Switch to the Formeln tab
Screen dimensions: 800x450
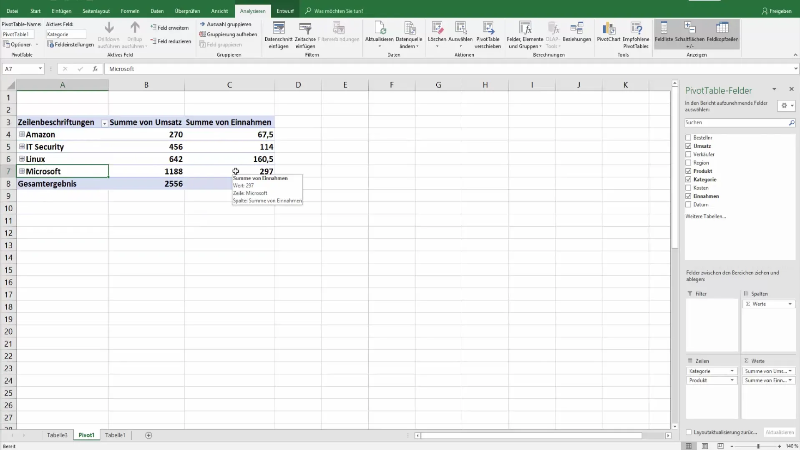point(130,11)
